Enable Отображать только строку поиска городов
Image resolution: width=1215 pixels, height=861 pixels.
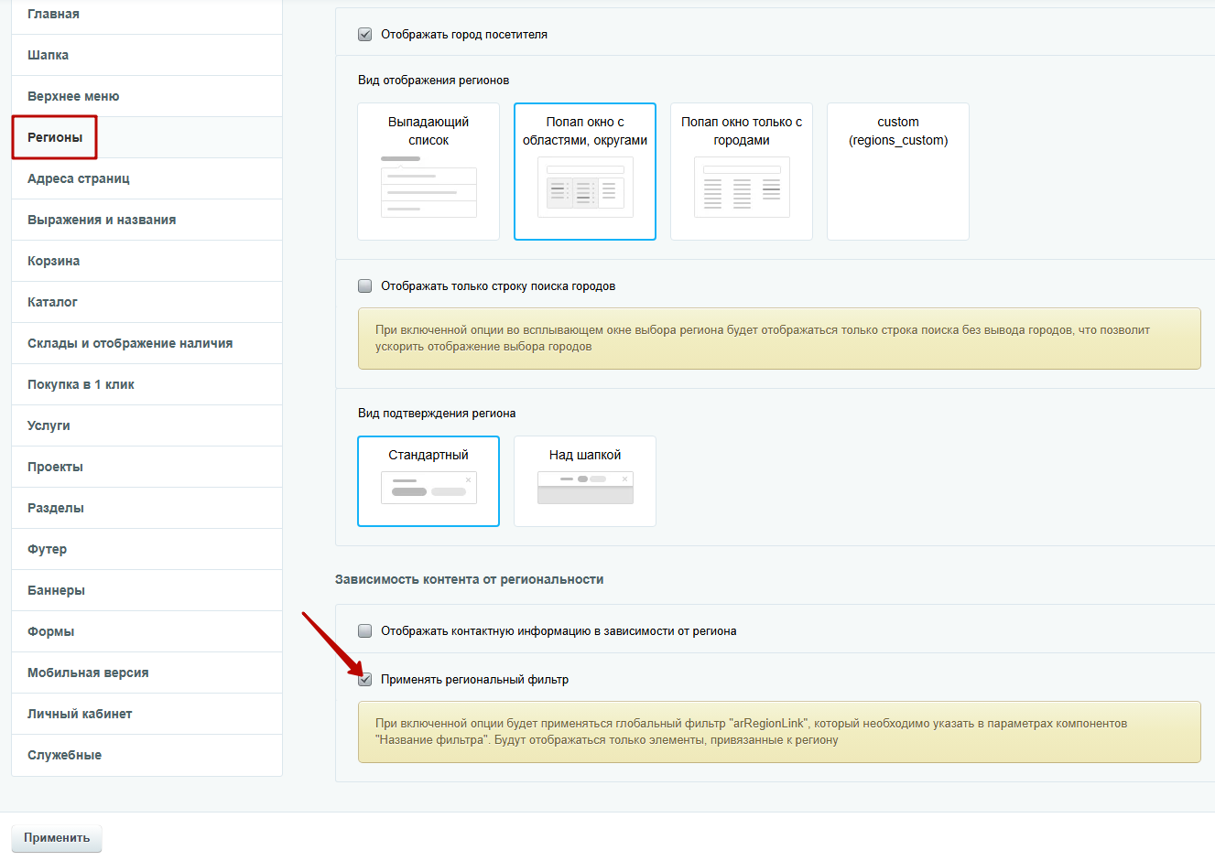coord(364,285)
